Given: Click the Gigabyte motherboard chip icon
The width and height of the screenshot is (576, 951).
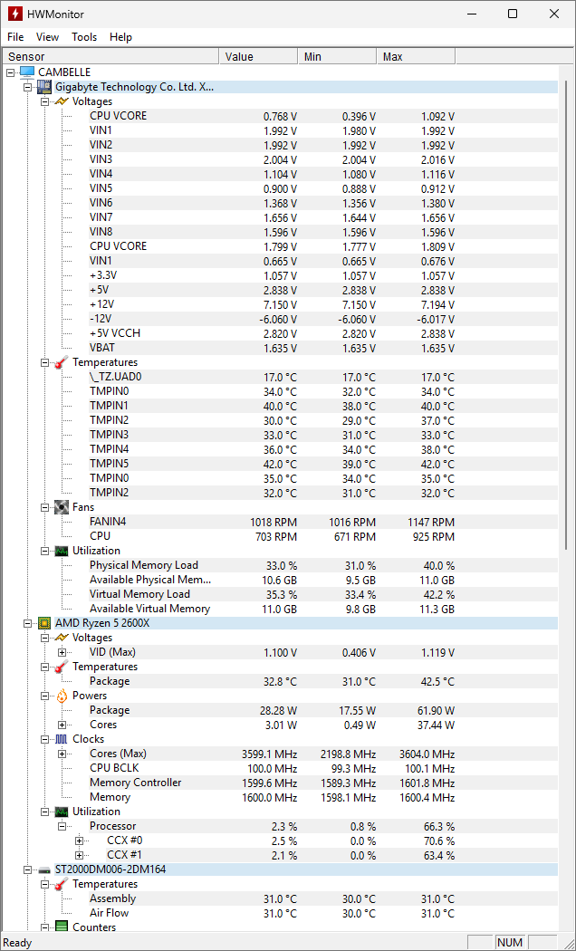Looking at the screenshot, I should [x=44, y=87].
